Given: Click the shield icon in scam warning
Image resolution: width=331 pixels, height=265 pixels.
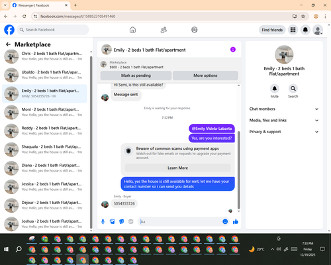Looking at the screenshot, I should [x=128, y=151].
